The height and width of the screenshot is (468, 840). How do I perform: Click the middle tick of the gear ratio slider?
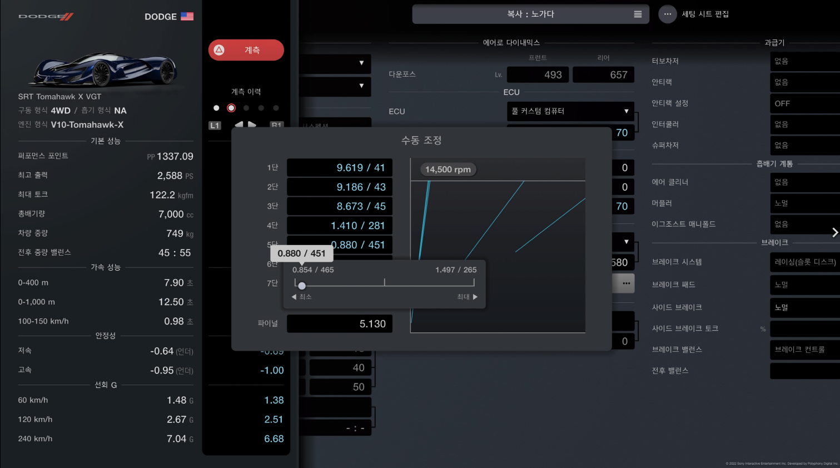tap(384, 283)
